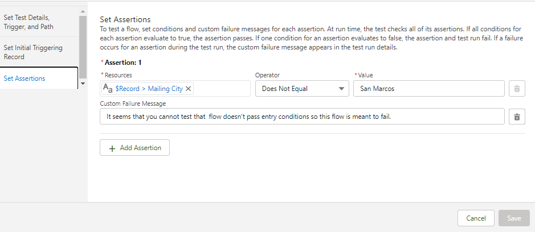The width and height of the screenshot is (535, 232).
Task: Focus the Value field containing San Marcos
Action: pos(428,89)
